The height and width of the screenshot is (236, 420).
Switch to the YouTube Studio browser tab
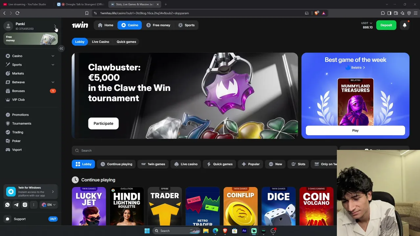[x=27, y=4]
